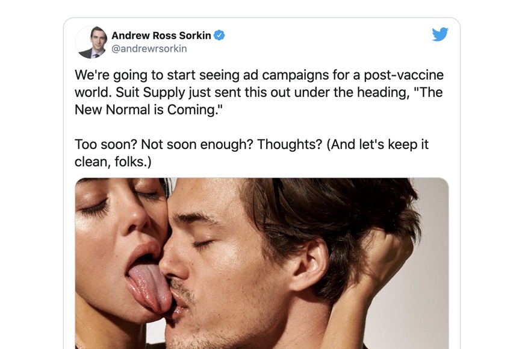Screen dimensions: 522x349
Task: Open the @andrewrsorkin handle link
Action: pyautogui.click(x=149, y=49)
